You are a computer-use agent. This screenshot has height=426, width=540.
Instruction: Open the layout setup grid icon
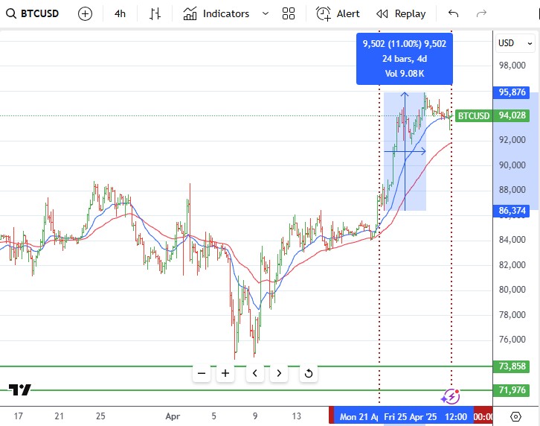click(289, 14)
